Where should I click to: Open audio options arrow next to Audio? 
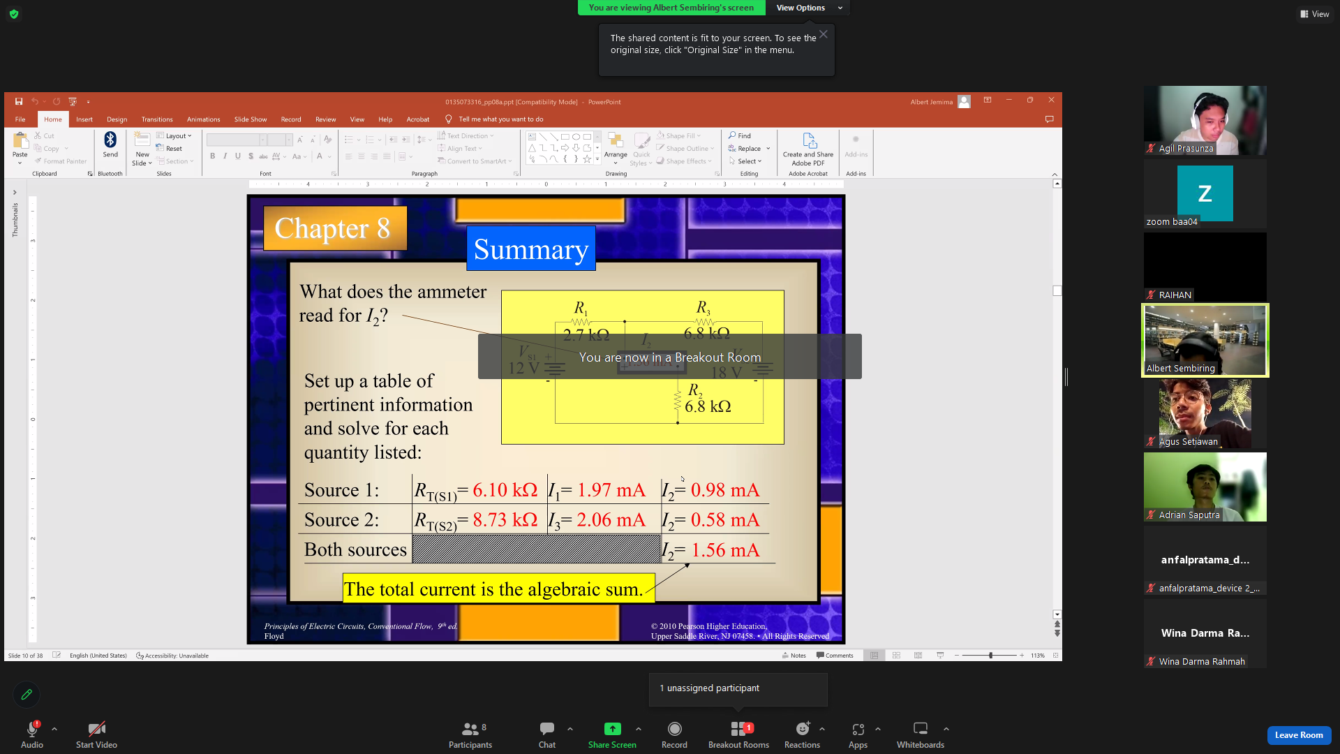(x=54, y=729)
